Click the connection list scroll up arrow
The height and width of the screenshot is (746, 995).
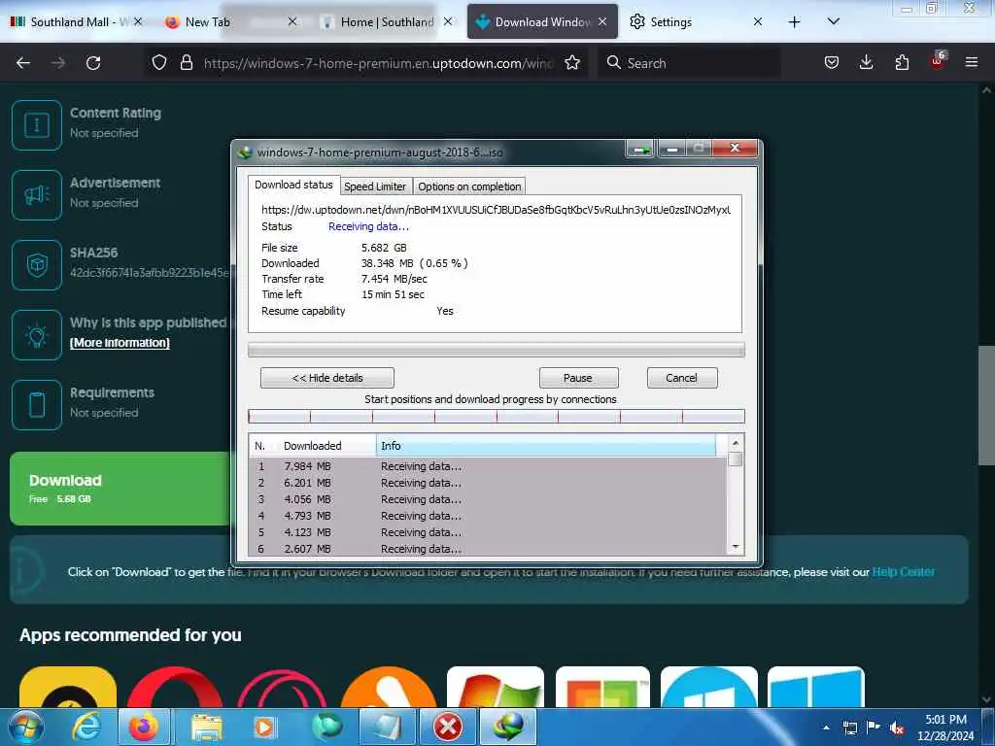(736, 443)
